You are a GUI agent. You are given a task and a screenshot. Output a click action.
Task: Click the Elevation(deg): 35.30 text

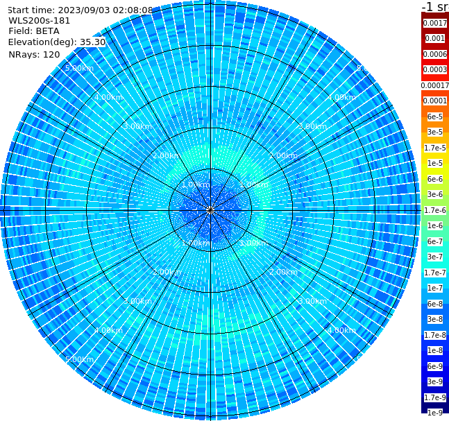click(x=57, y=42)
